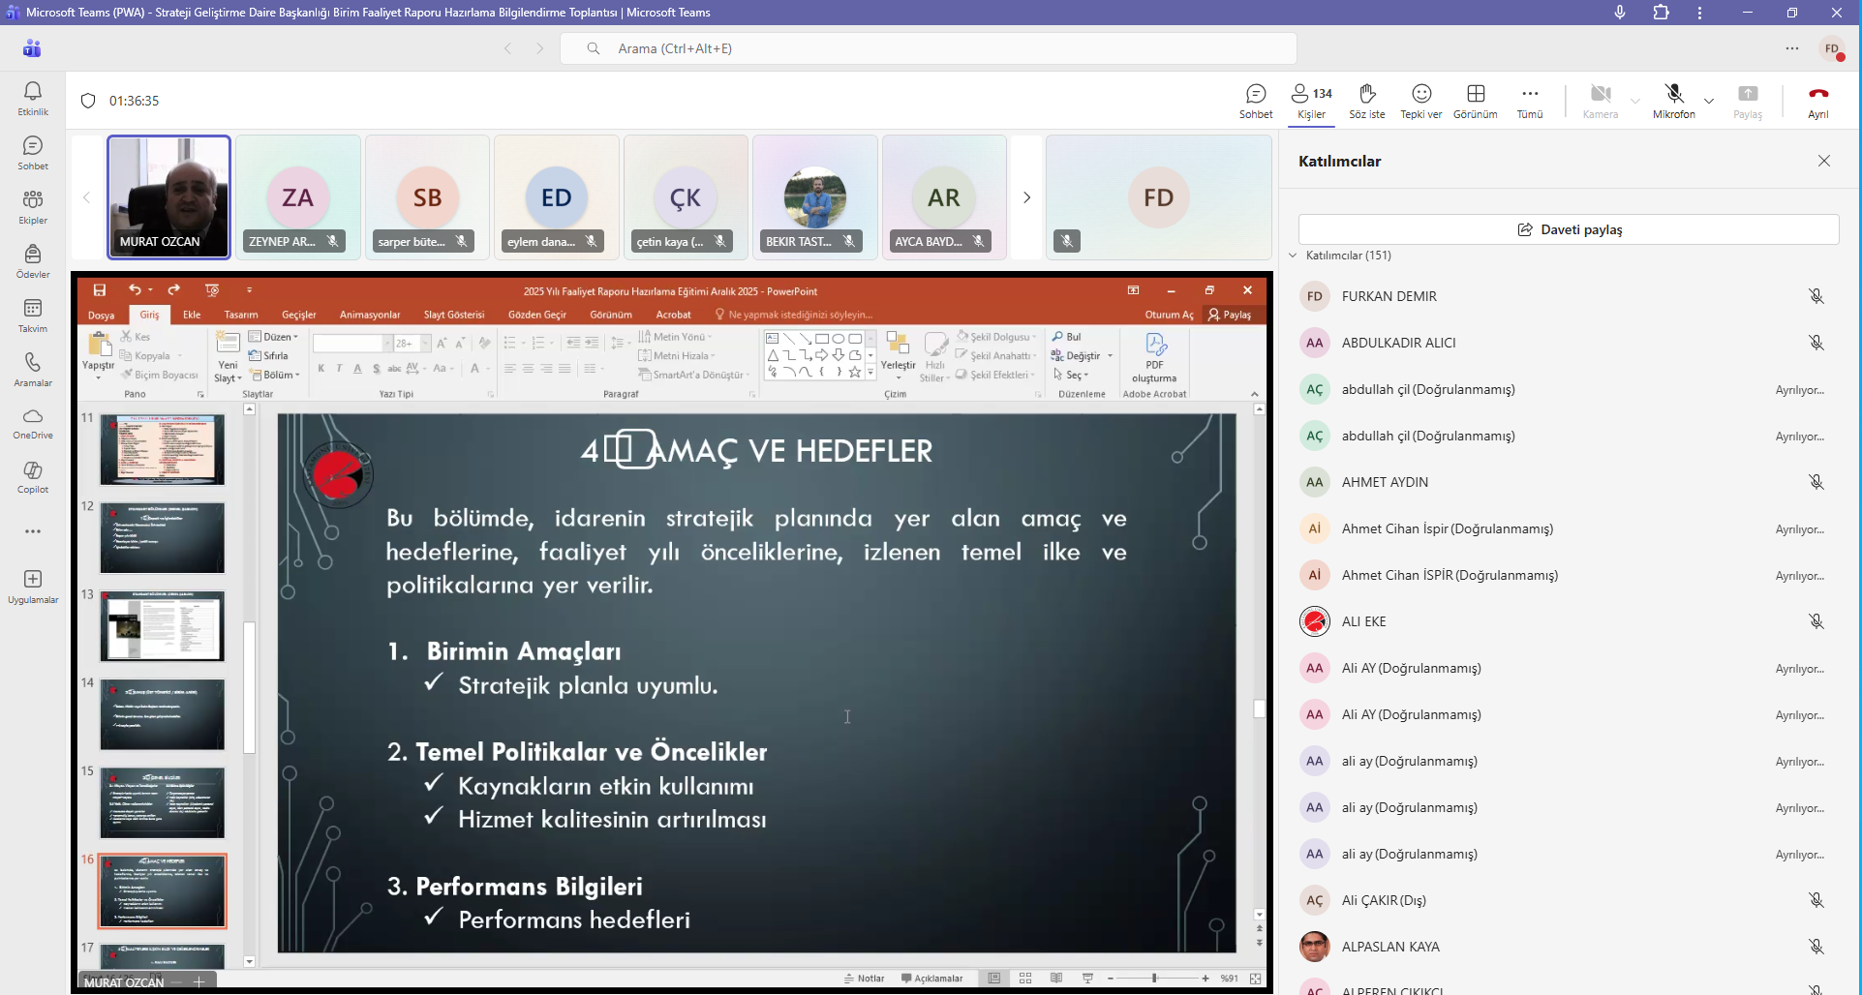1862x995 pixels.
Task: Click Daveti paylaş button
Action: (x=1569, y=229)
